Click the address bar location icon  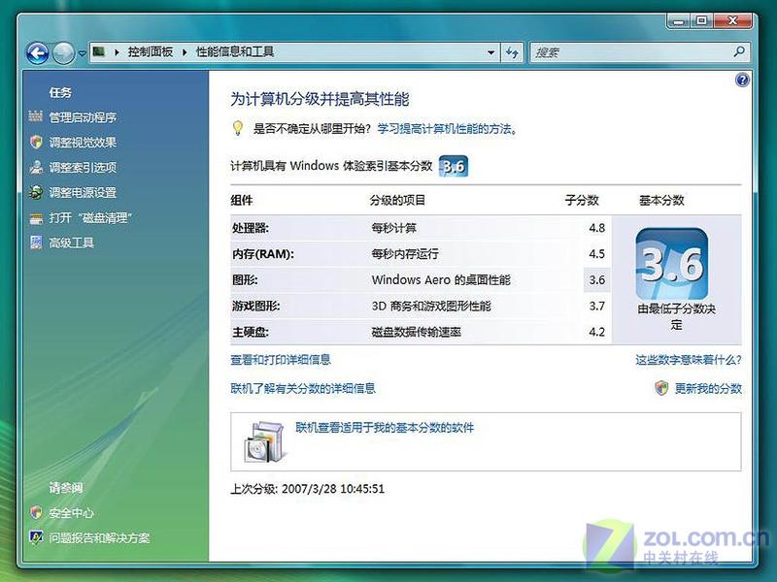pos(100,51)
